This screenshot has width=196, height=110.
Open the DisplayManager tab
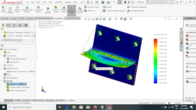click(x=26, y=25)
